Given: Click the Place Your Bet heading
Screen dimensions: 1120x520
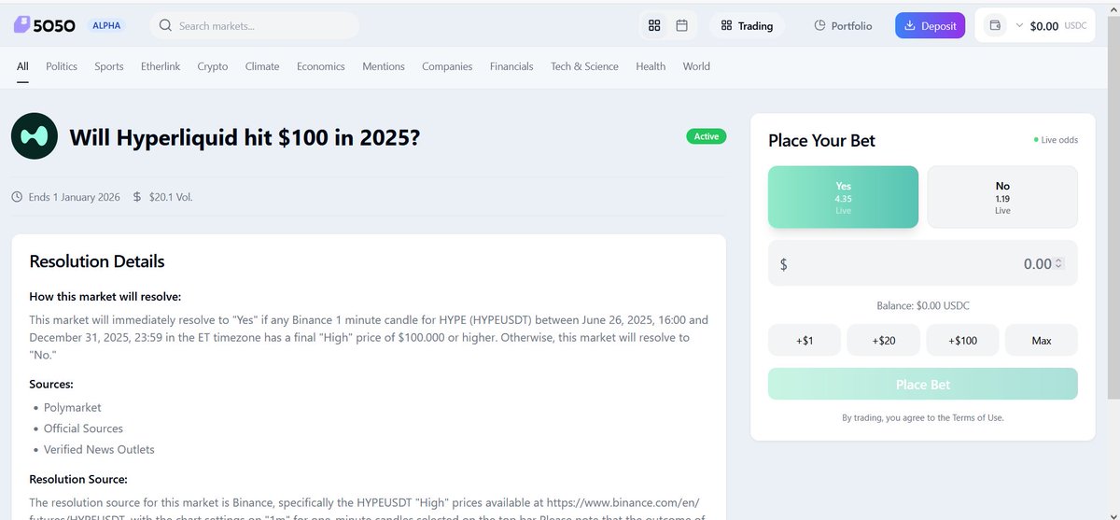Looking at the screenshot, I should click(x=821, y=140).
